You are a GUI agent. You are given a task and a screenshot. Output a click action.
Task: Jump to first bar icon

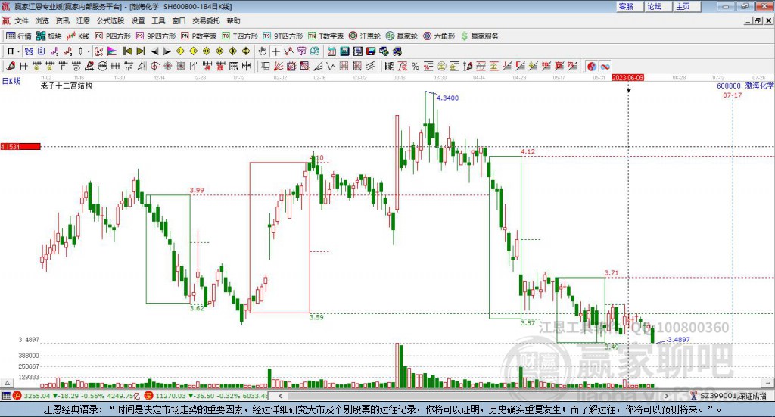[x=127, y=51]
